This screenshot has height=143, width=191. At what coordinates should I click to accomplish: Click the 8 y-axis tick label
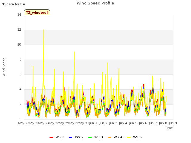tap(20, 60)
